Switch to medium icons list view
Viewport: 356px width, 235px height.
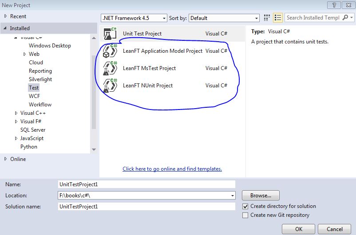click(278, 18)
